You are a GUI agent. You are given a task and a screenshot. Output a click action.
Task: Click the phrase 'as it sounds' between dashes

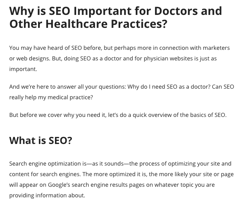[108, 164]
